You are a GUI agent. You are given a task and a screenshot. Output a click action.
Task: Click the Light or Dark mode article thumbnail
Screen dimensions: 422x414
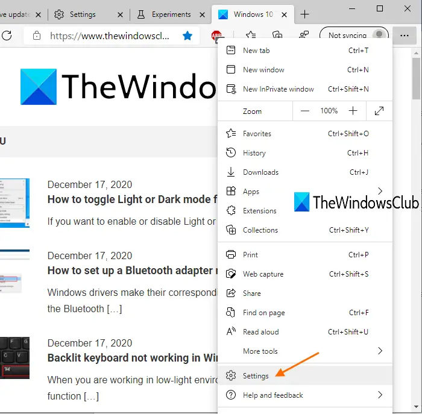point(15,203)
